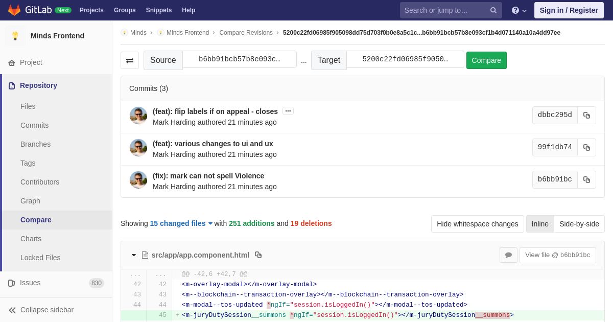This screenshot has height=322, width=613.
Task: Click the green Compare button
Action: click(486, 60)
